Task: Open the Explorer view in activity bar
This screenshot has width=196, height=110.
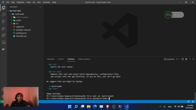Action: [3, 8]
